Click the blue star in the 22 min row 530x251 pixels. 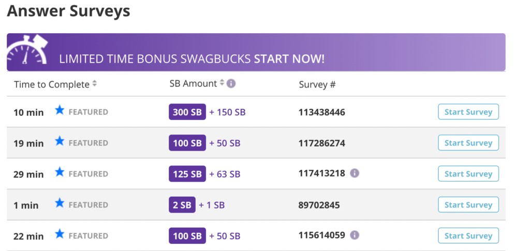60,234
